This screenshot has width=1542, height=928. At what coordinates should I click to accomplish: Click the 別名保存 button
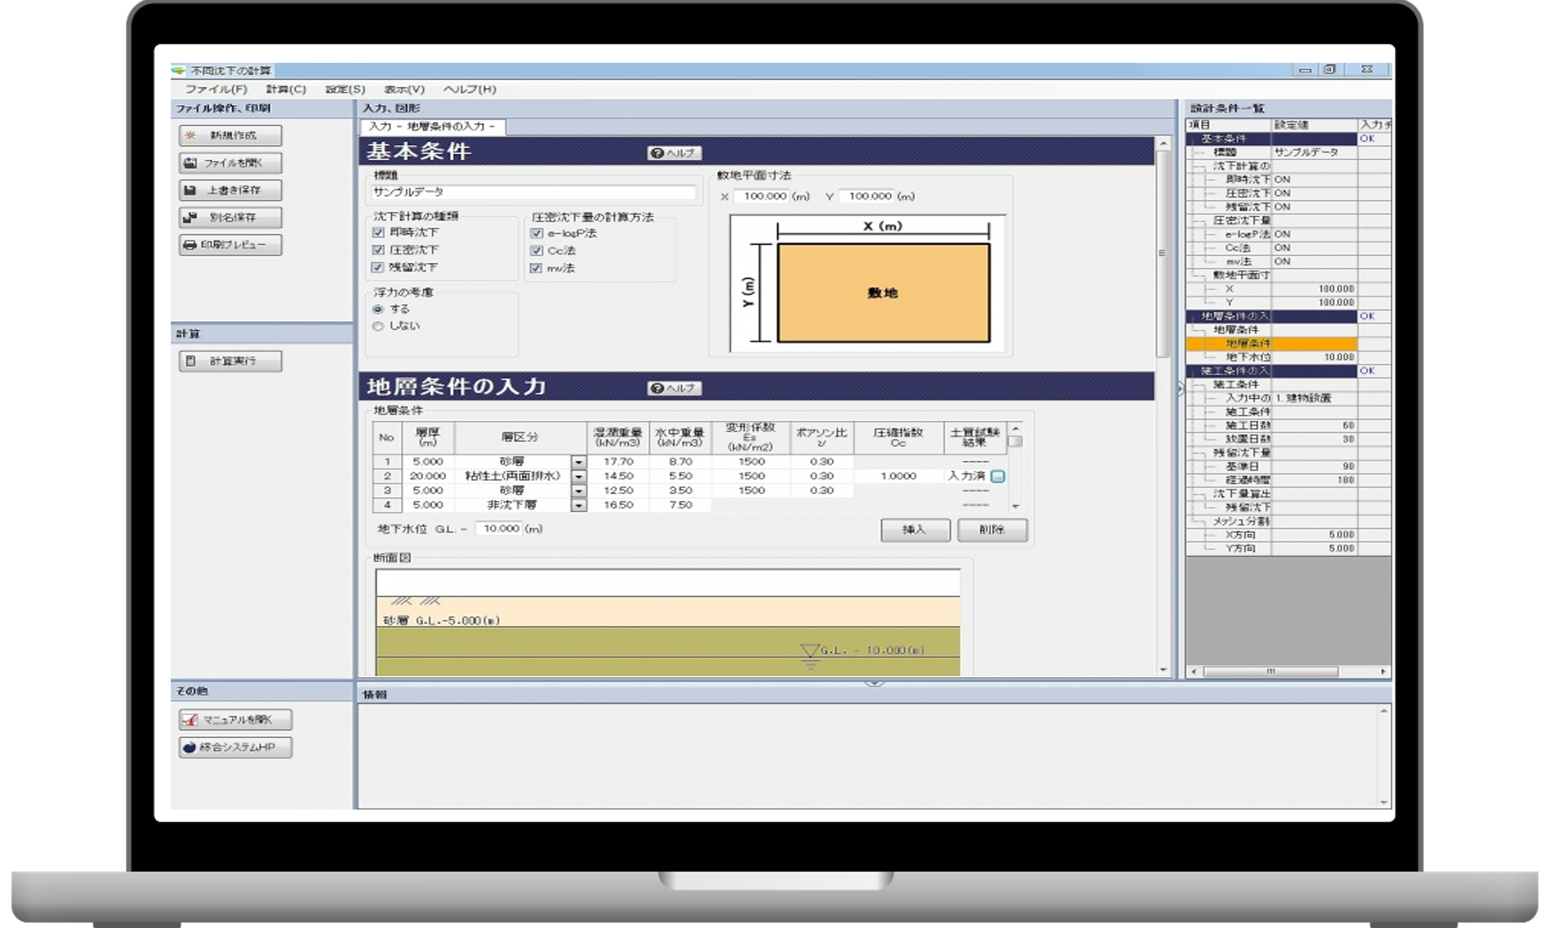(x=230, y=217)
